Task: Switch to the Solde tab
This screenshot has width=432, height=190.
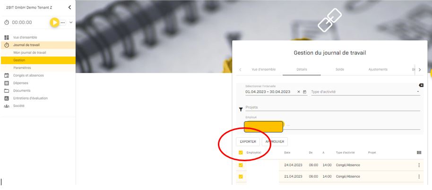Action: click(x=339, y=69)
